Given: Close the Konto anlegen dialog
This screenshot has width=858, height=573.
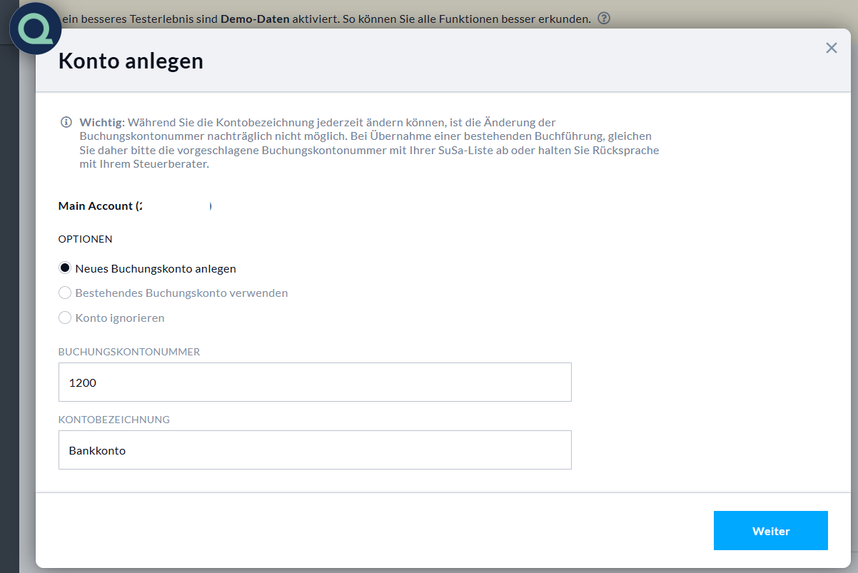Looking at the screenshot, I should click(831, 48).
